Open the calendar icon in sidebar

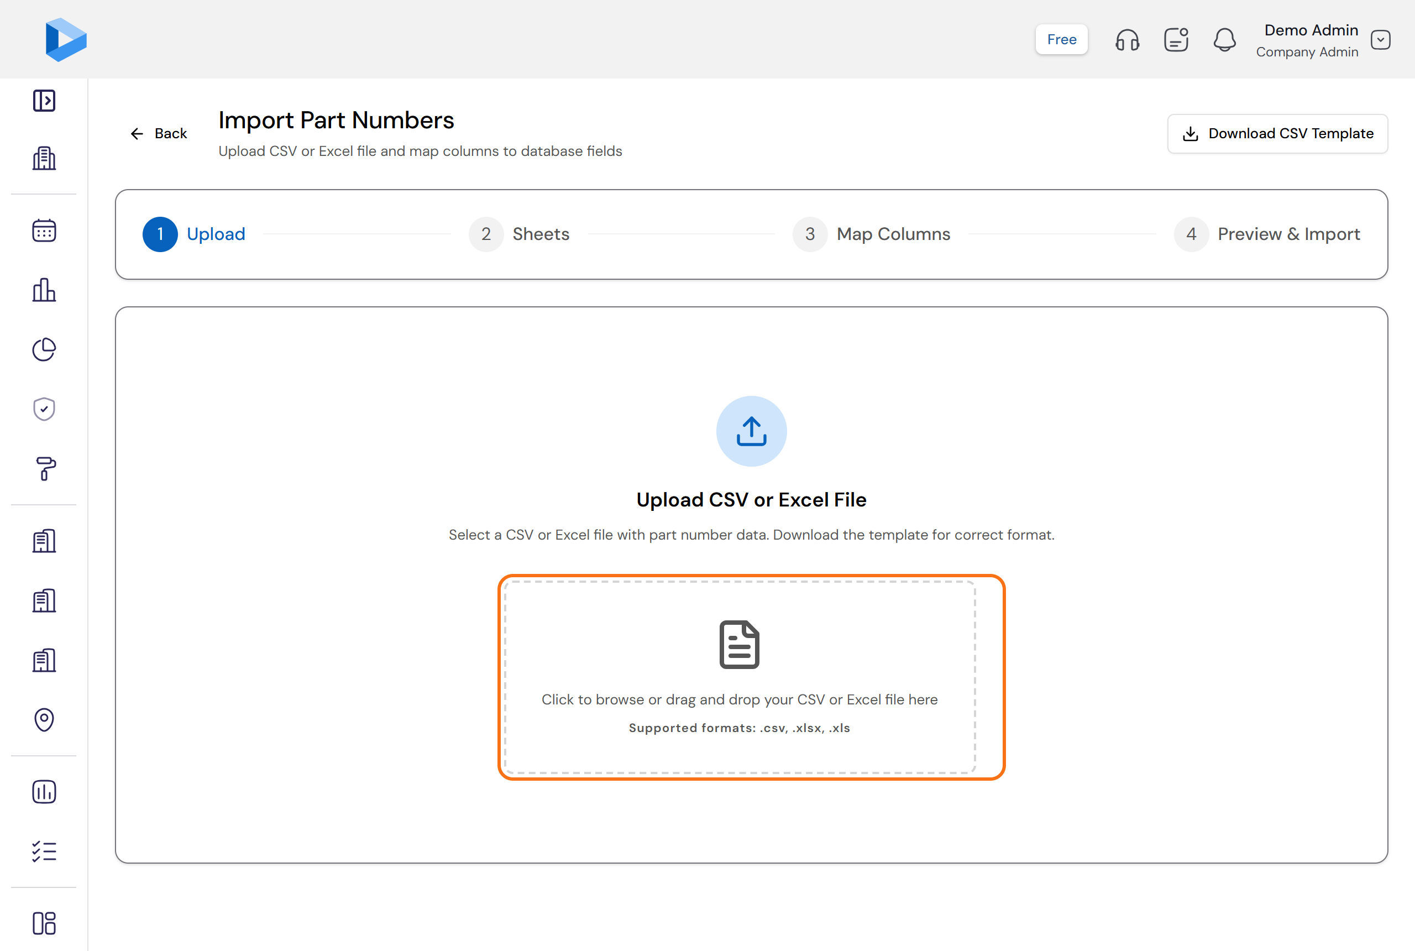click(44, 231)
